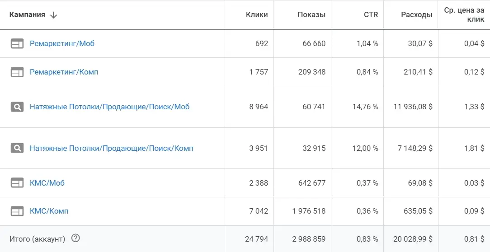Sort the table by Клики column
This screenshot has height=252, width=490.
256,15
